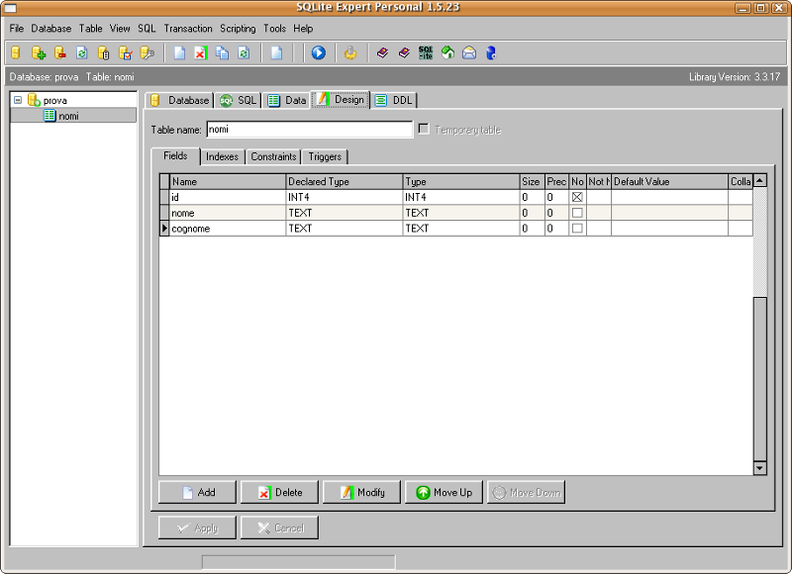
Task: Switch to the SQL tab
Action: (x=239, y=101)
